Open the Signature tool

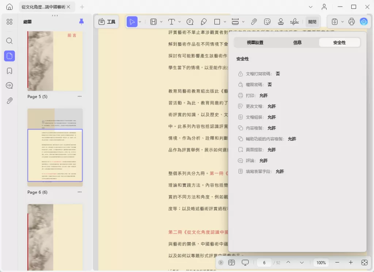pos(294,22)
